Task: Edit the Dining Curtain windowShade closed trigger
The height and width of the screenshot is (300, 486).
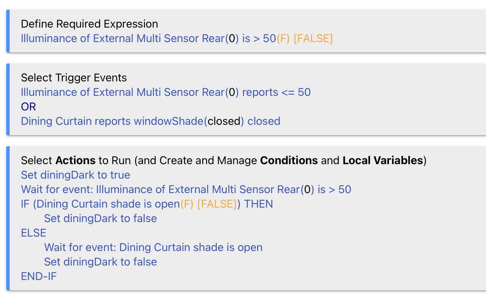Action: click(150, 121)
